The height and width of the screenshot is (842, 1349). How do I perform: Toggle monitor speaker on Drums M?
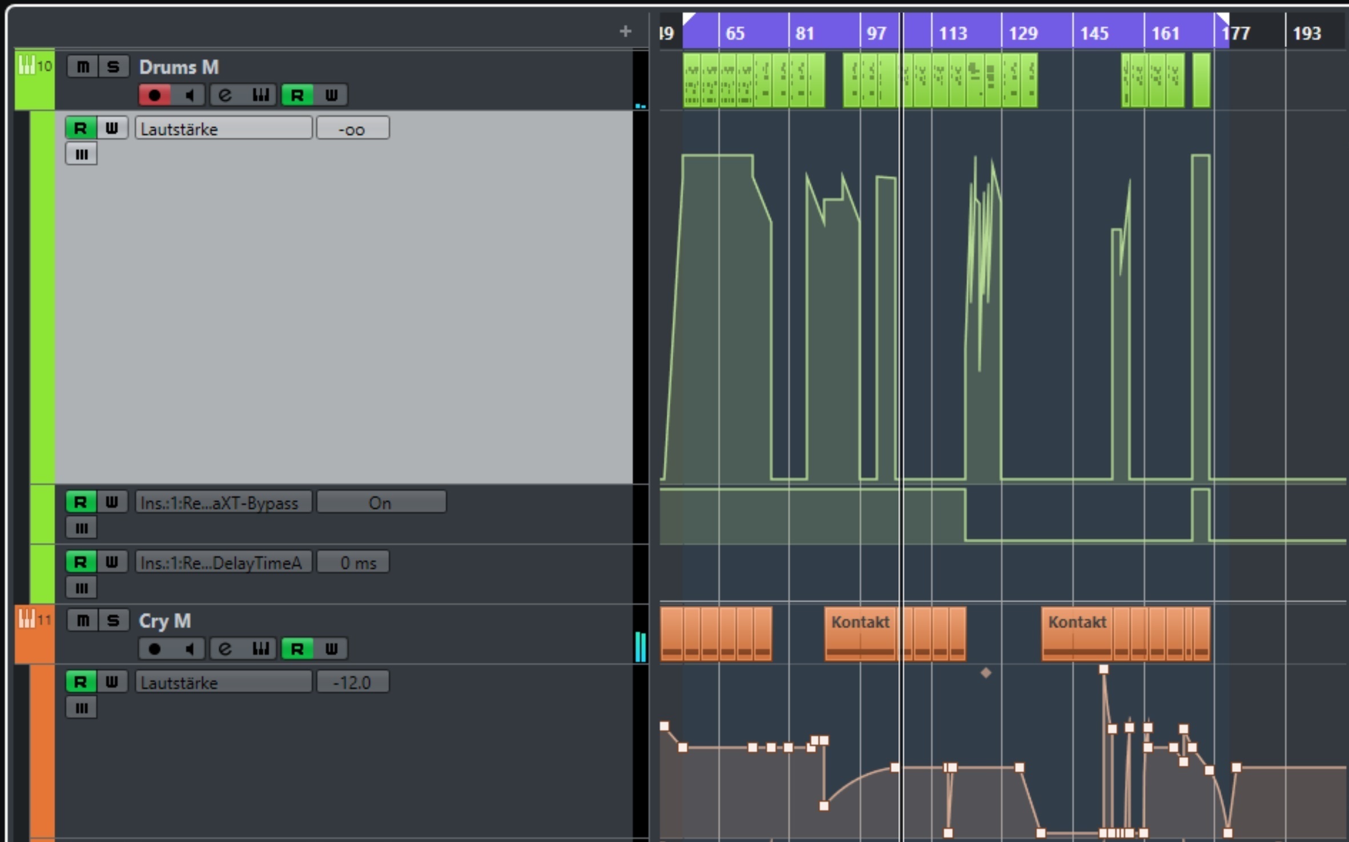click(x=189, y=95)
